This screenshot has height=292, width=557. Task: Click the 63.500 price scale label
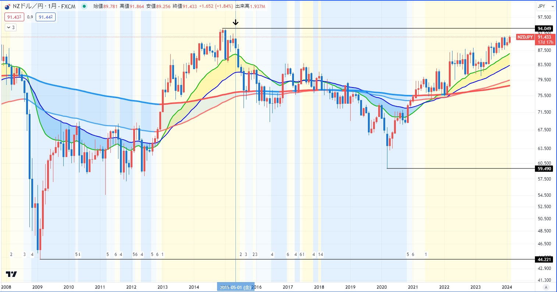tap(544, 149)
